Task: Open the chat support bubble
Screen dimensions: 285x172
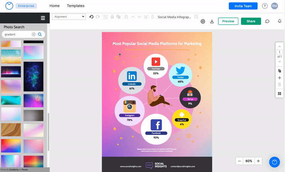Action: click(x=274, y=162)
